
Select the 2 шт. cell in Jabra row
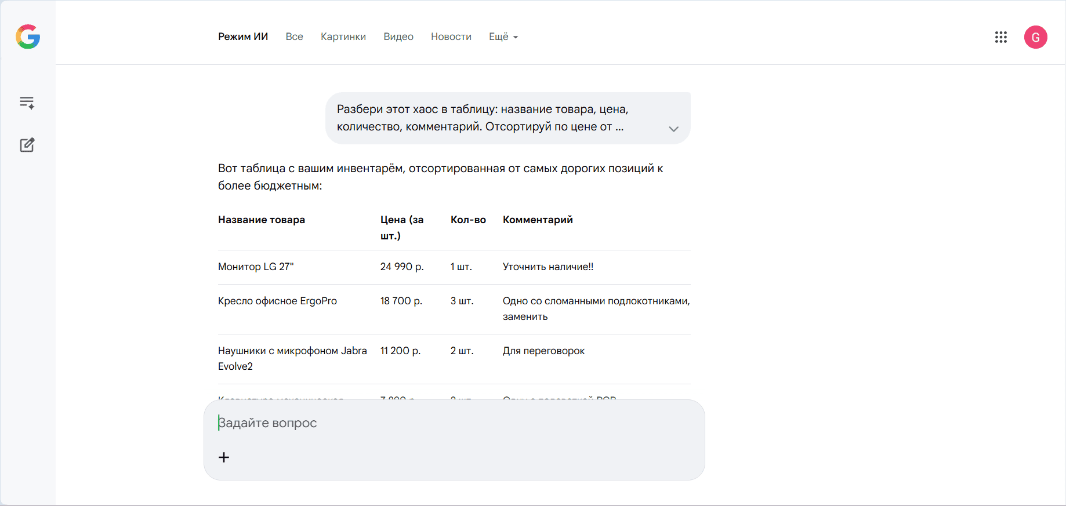click(462, 351)
